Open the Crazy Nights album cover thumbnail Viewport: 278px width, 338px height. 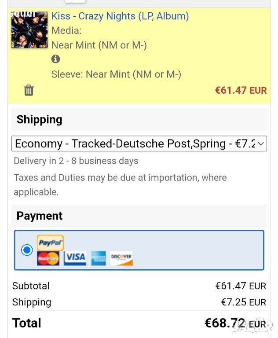[29, 30]
